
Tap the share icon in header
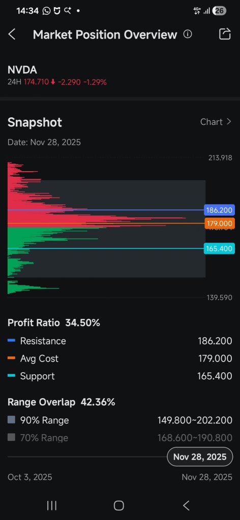[x=225, y=34]
